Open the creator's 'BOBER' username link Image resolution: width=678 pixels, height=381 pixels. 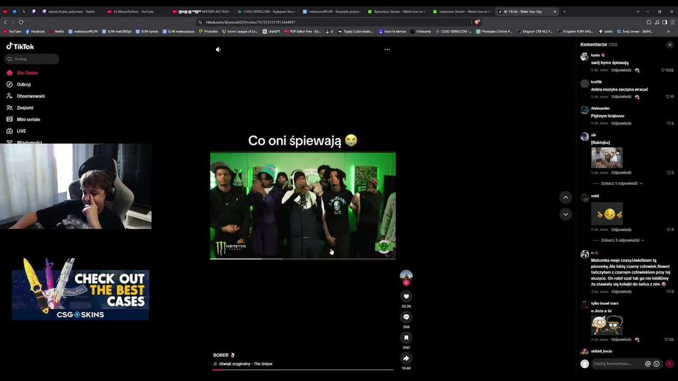pyautogui.click(x=221, y=355)
